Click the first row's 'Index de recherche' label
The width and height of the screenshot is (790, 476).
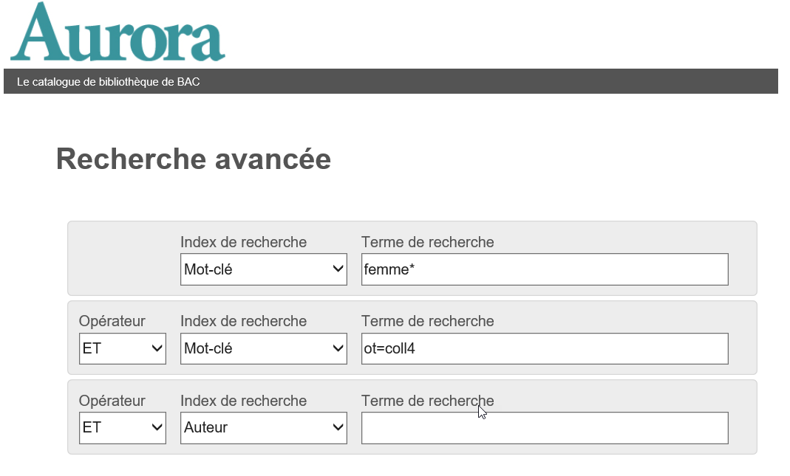tap(243, 242)
